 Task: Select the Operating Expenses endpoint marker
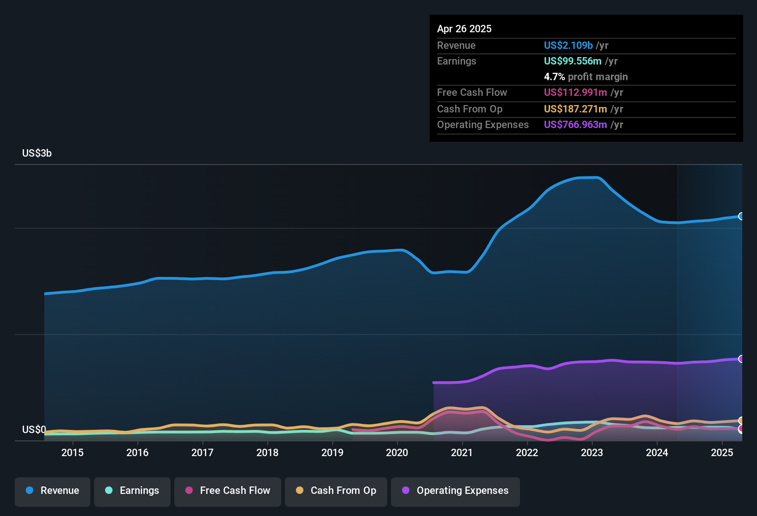coord(741,358)
